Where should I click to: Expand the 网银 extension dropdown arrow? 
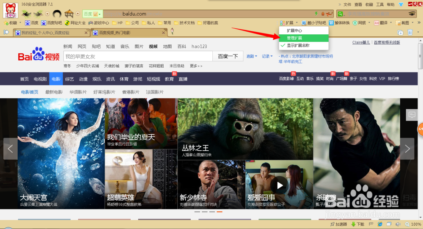[x=369, y=23]
